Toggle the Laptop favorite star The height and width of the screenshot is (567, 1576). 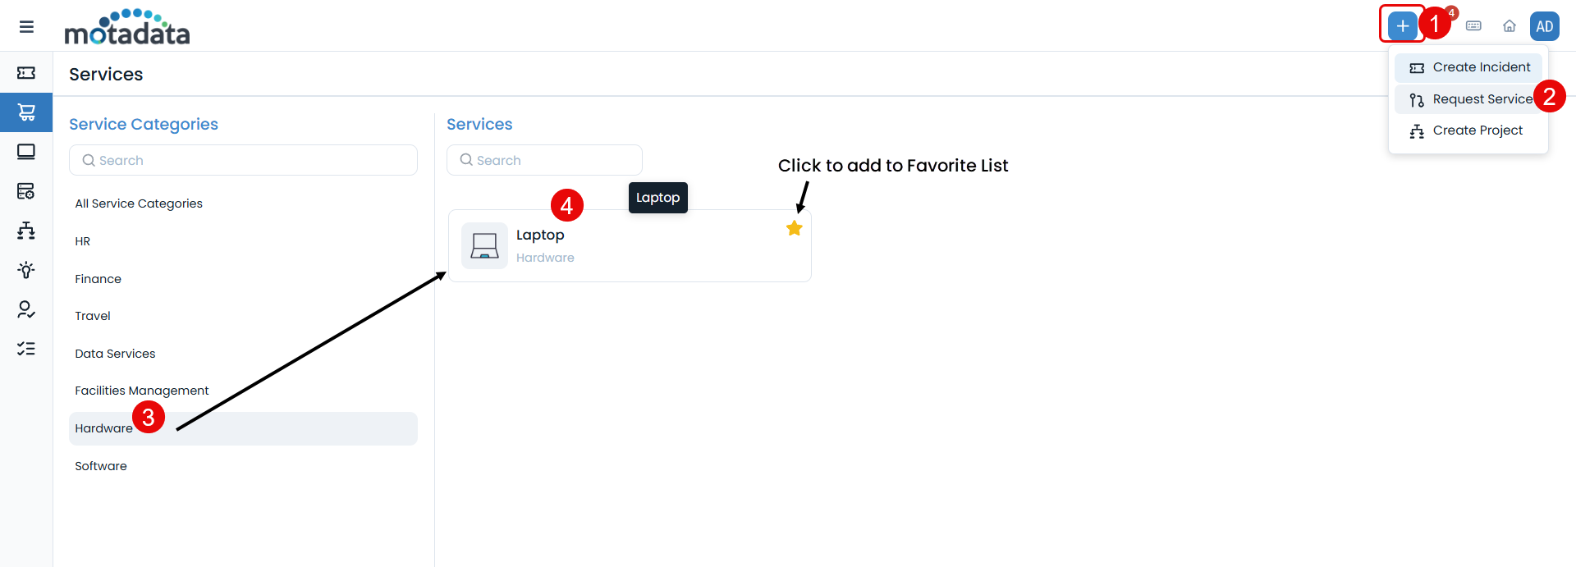coord(794,228)
